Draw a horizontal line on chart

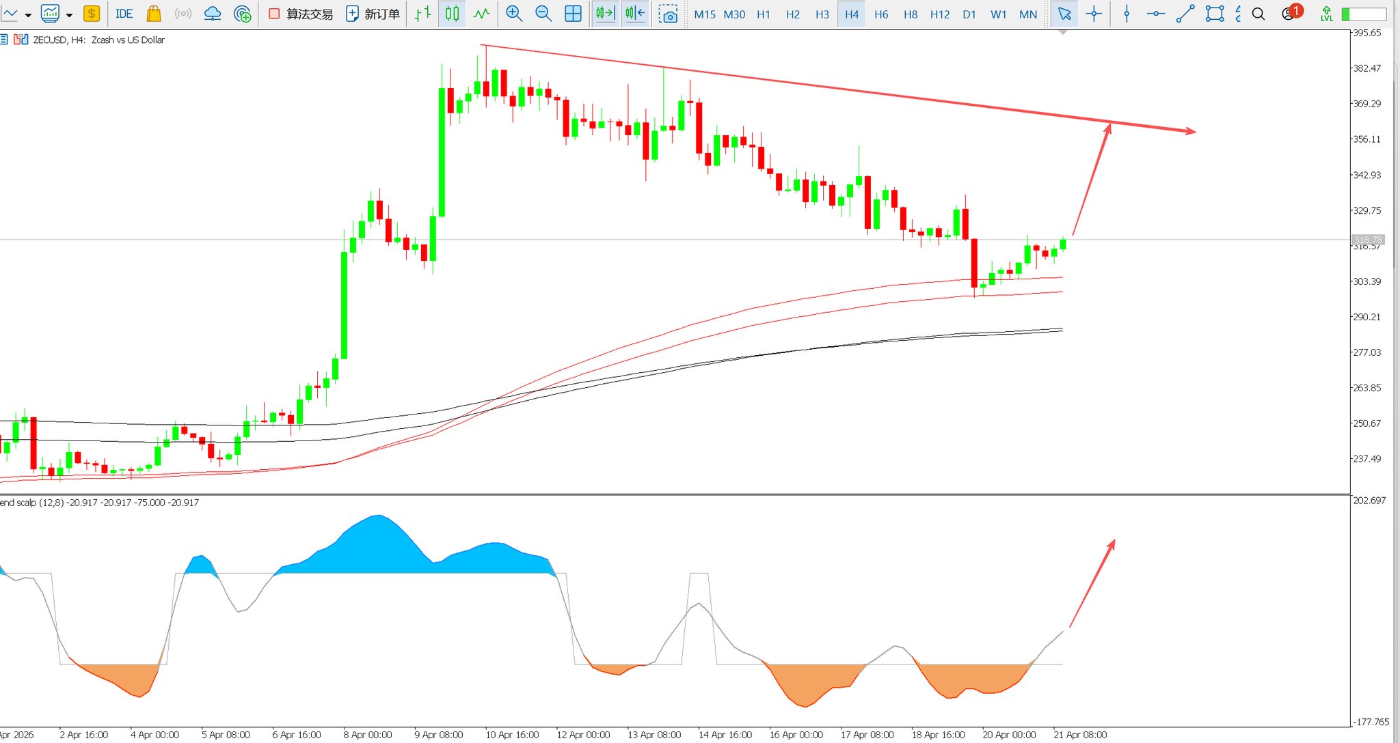tap(1156, 14)
